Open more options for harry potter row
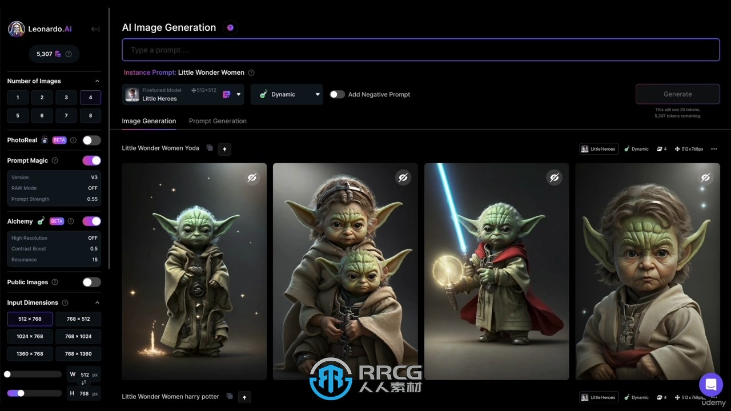Image resolution: width=731 pixels, height=411 pixels. click(714, 397)
